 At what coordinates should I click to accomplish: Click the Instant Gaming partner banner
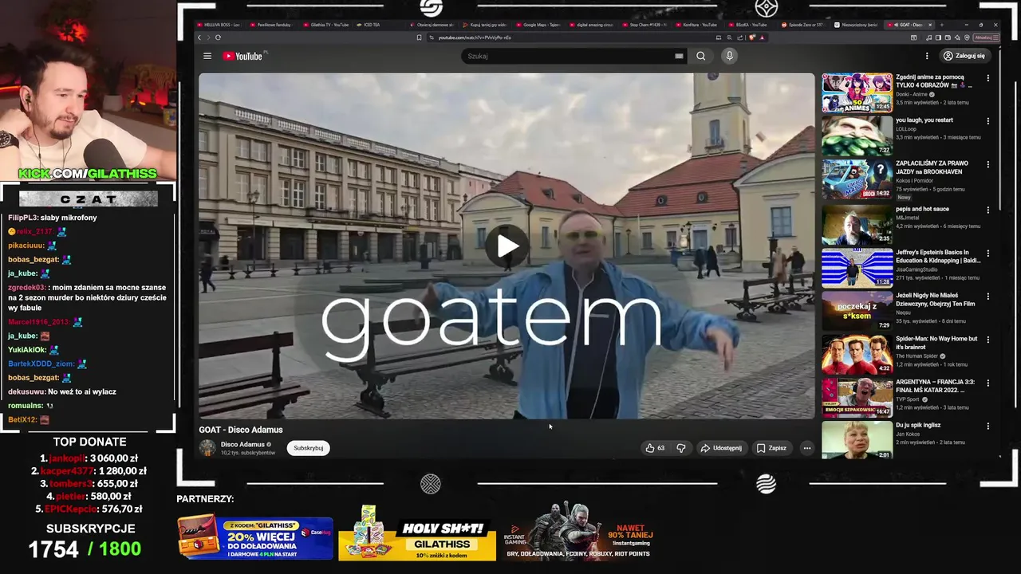coord(581,533)
